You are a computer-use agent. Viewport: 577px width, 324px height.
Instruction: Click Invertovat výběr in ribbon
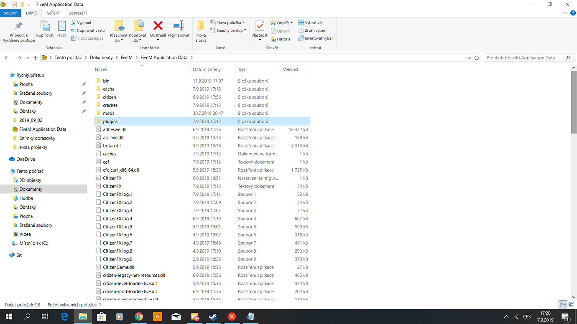pos(316,38)
